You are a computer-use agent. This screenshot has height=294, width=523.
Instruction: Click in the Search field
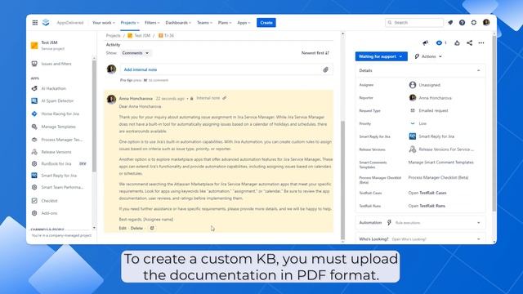click(x=414, y=23)
